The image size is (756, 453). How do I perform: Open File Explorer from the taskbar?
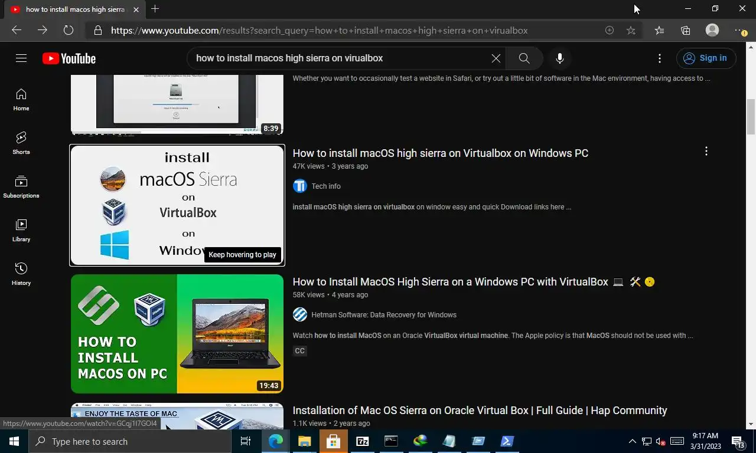[x=304, y=441]
